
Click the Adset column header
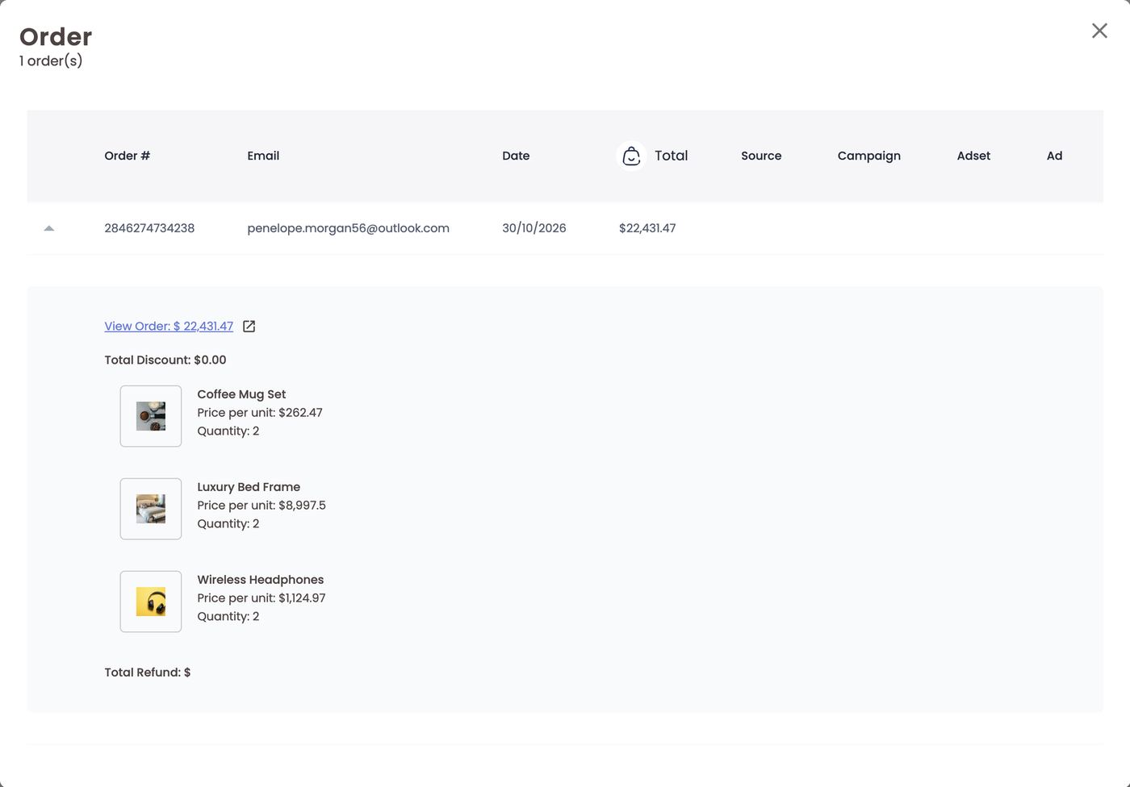click(973, 156)
